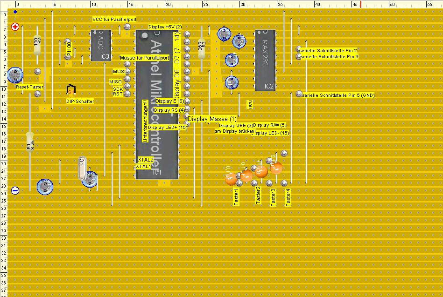443x297 pixels.
Task: Select the 'Display VEE (3)' label
Action: click(x=236, y=125)
